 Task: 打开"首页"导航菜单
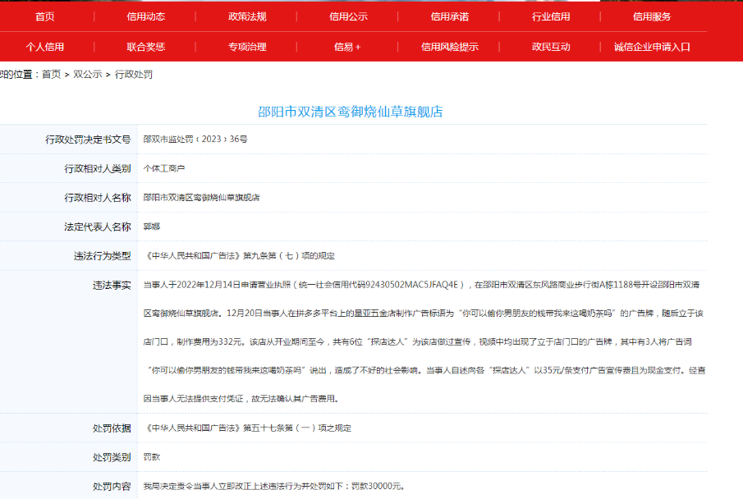45,16
